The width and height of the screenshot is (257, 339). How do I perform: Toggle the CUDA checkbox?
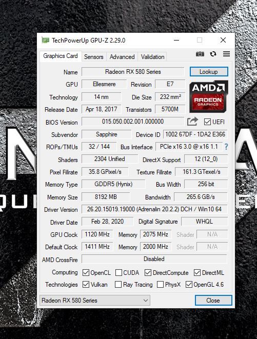(118, 273)
